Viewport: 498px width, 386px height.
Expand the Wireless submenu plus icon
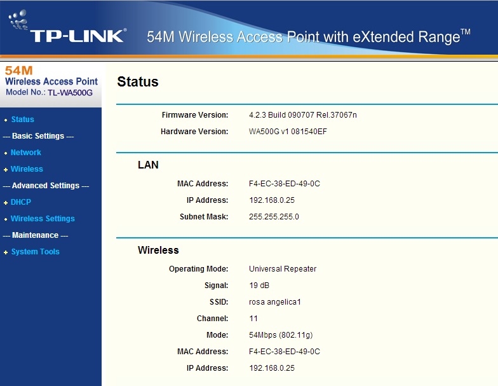tap(5, 170)
